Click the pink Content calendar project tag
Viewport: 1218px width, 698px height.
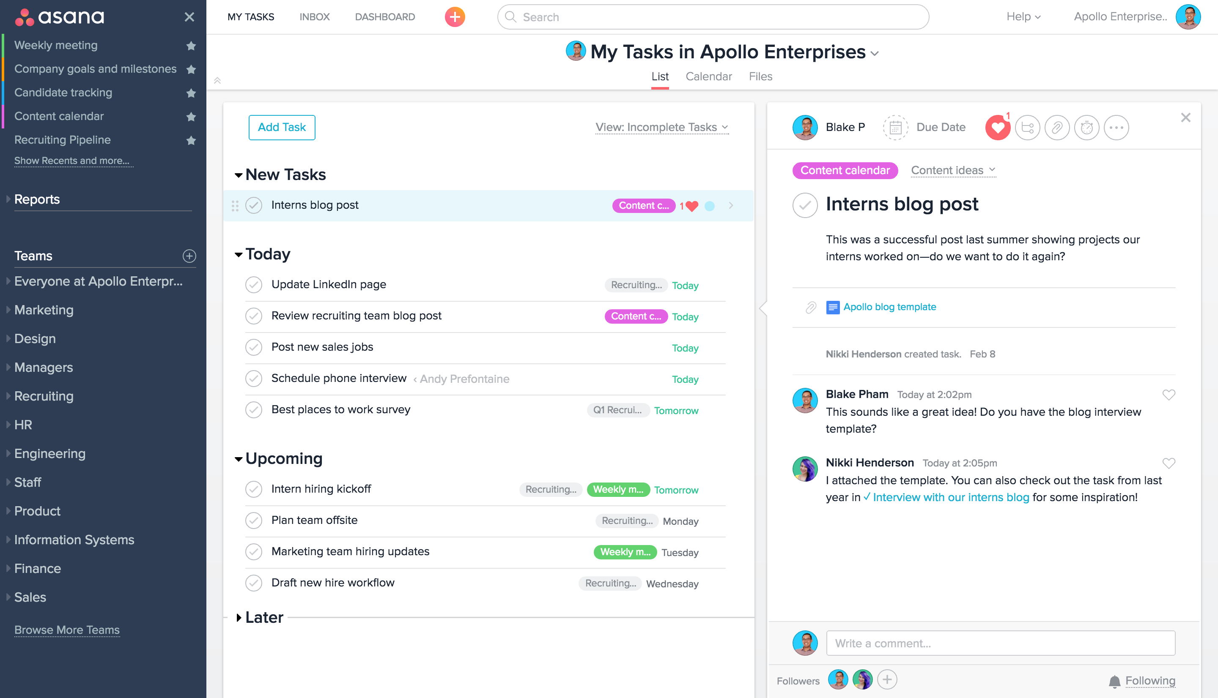[845, 170]
